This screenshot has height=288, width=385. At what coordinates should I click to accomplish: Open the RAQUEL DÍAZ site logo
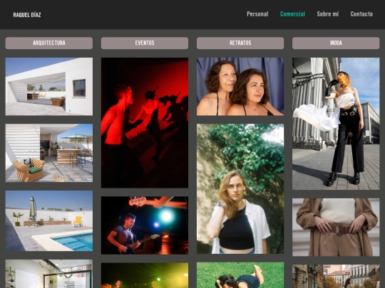tap(27, 15)
